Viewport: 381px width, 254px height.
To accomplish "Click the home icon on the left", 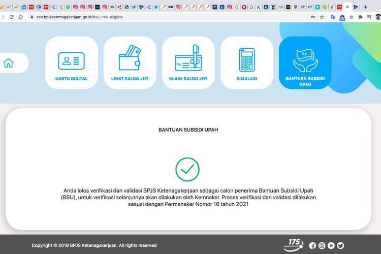I will coord(9,63).
